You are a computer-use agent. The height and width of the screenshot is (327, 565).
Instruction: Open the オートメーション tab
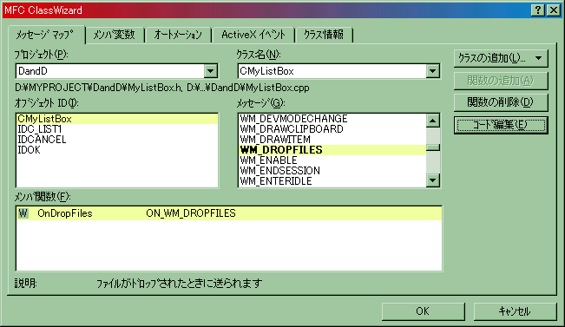[178, 35]
